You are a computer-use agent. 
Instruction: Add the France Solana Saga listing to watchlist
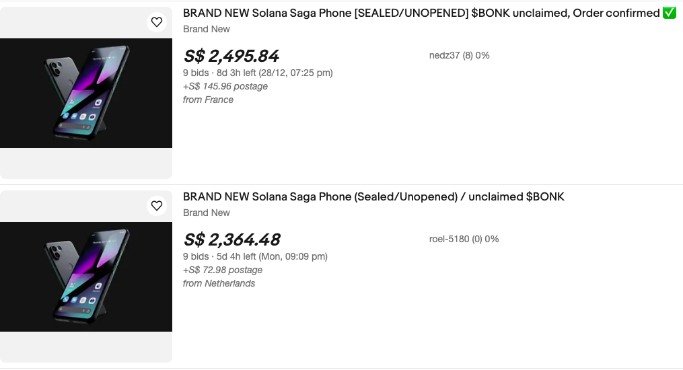pyautogui.click(x=157, y=22)
